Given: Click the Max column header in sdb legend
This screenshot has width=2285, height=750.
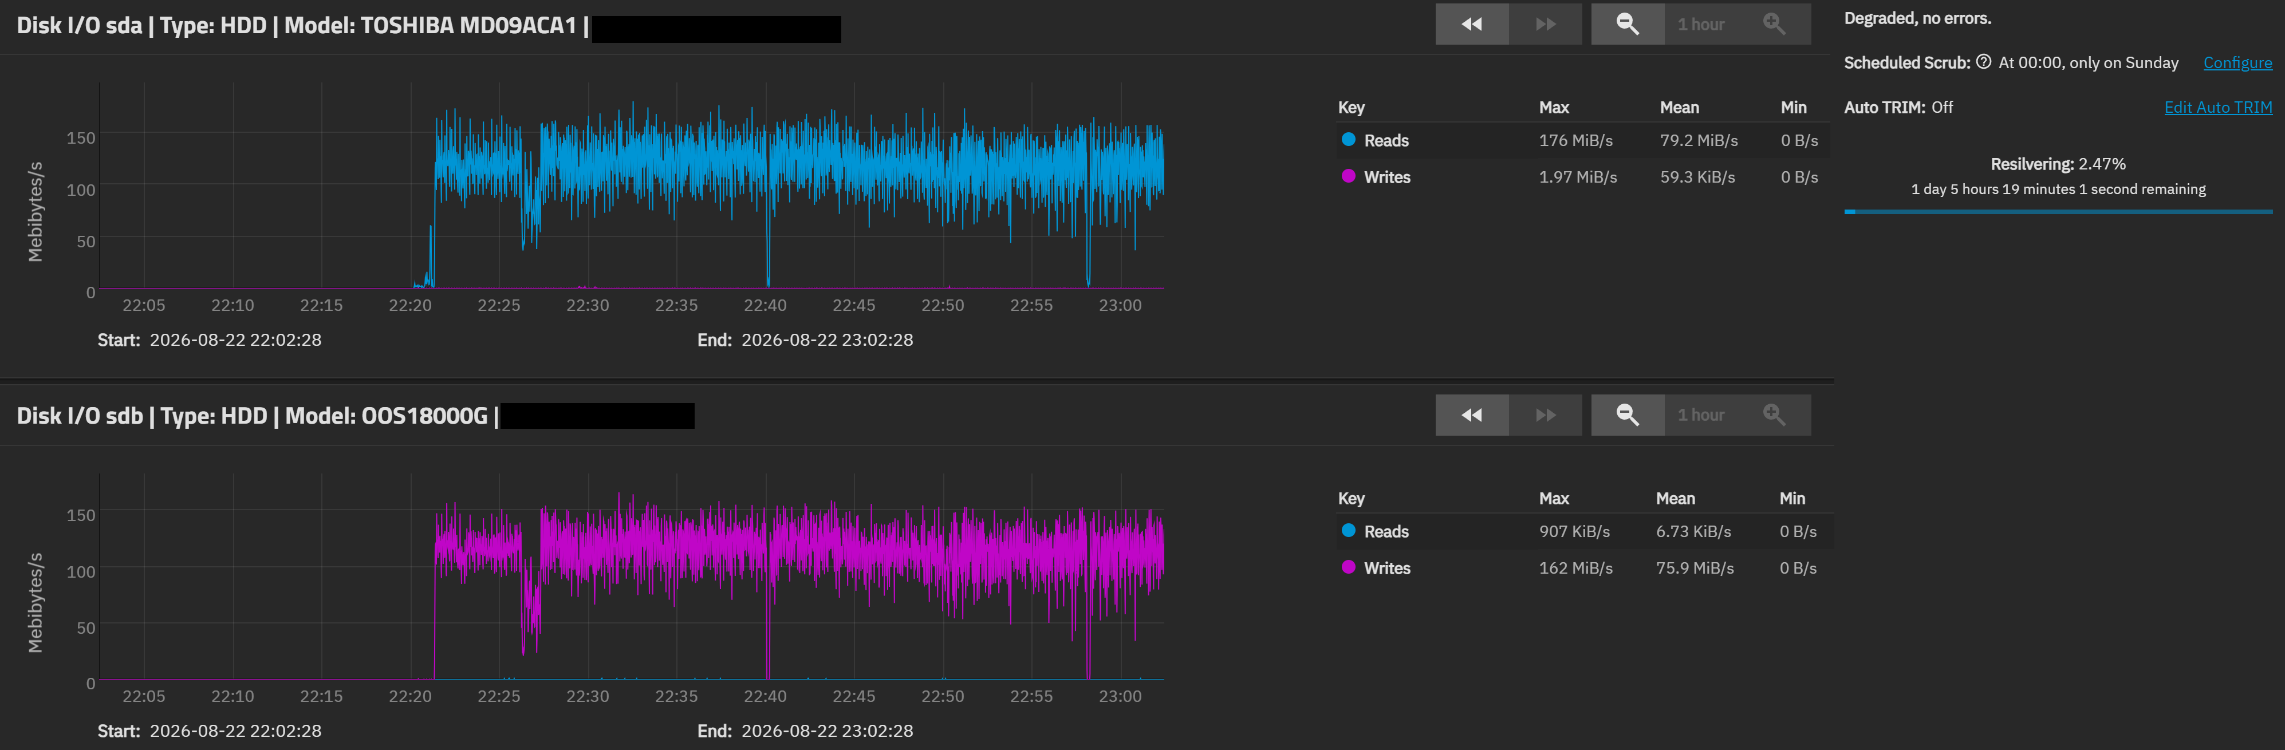Looking at the screenshot, I should 1553,499.
